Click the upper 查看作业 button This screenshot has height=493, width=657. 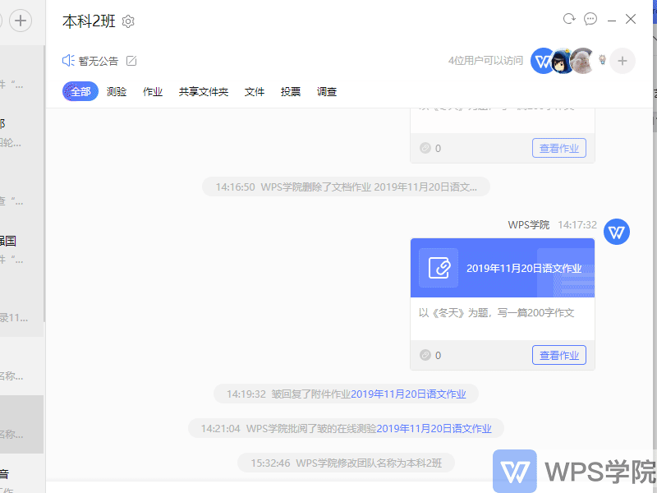click(559, 148)
